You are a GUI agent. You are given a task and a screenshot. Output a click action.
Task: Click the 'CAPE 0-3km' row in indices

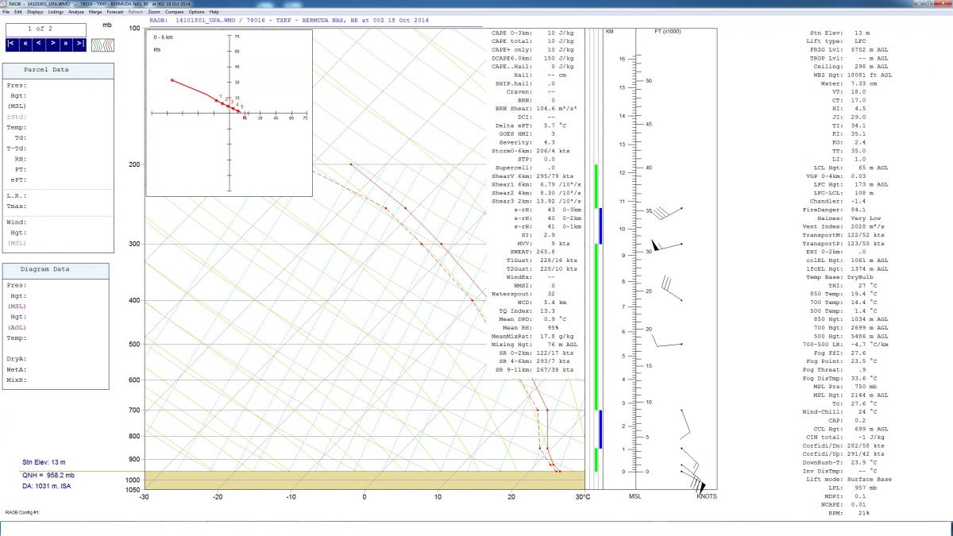pyautogui.click(x=535, y=32)
